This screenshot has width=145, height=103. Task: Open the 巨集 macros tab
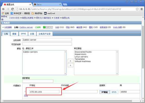pyautogui.click(x=32, y=34)
